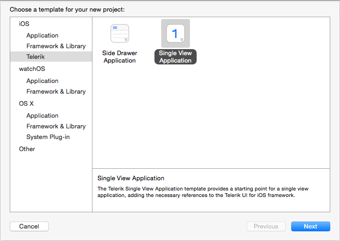Image resolution: width=340 pixels, height=241 pixels.
Task: Click the Next button
Action: pyautogui.click(x=311, y=226)
